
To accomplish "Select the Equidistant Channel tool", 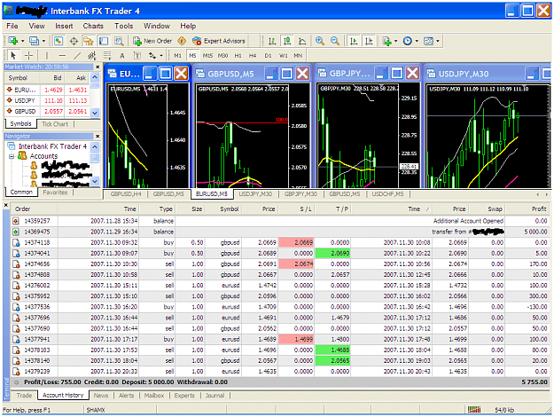I will (92, 55).
